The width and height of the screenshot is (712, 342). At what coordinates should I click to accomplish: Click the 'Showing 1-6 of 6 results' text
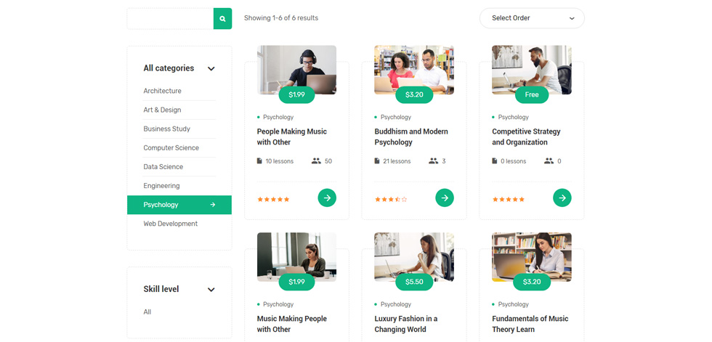[x=281, y=18]
